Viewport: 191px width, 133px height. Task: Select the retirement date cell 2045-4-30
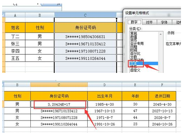[162, 104]
